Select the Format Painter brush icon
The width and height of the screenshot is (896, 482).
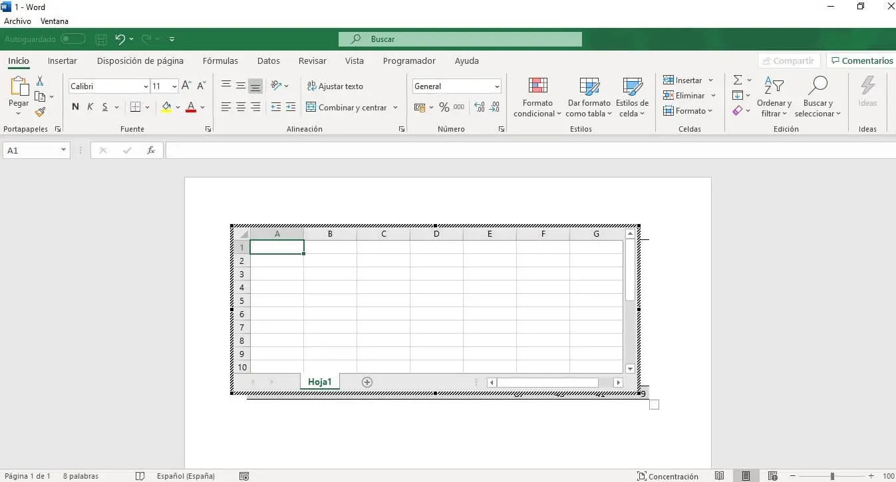[x=40, y=112]
